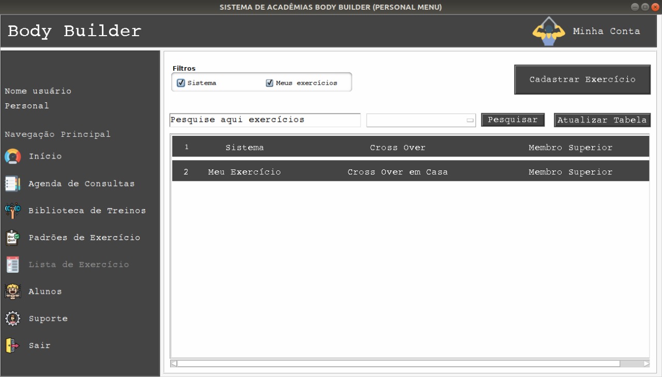Go to Alunos in navigation menu
The image size is (662, 377).
point(45,292)
